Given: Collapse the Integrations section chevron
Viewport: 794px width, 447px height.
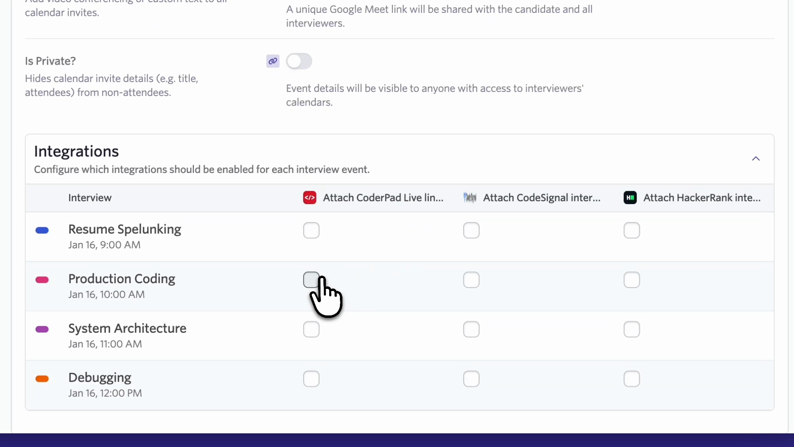Looking at the screenshot, I should tap(756, 159).
